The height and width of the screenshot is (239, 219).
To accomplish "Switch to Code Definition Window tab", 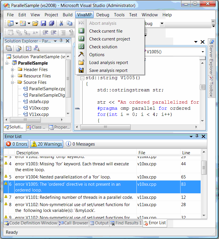I will pos(31,223).
